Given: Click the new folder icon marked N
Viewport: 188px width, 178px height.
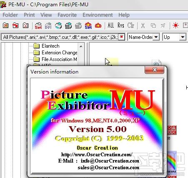Looking at the screenshot, I should [5, 25].
